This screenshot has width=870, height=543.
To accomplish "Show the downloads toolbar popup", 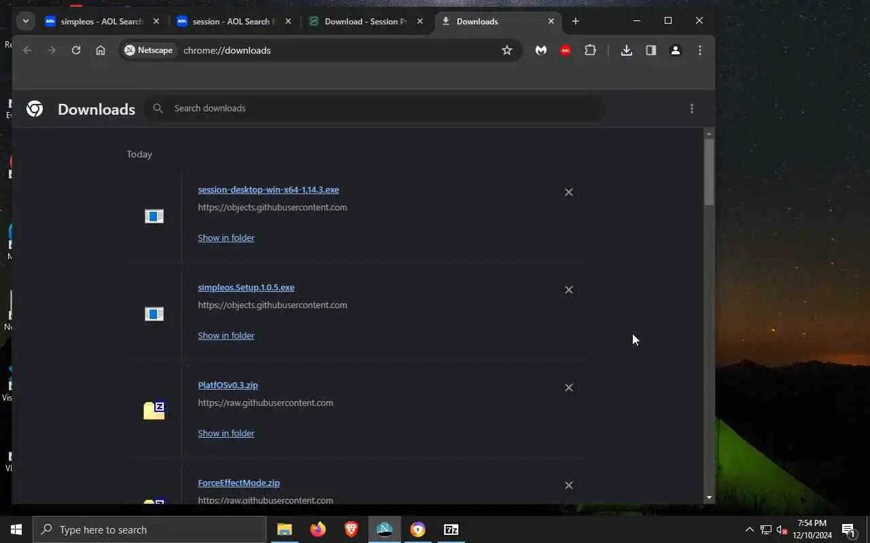I will coord(627,50).
